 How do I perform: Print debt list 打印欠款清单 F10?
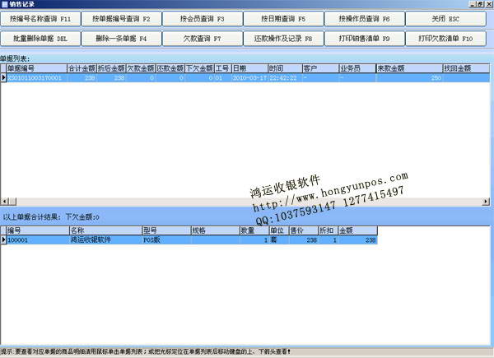[x=445, y=39]
